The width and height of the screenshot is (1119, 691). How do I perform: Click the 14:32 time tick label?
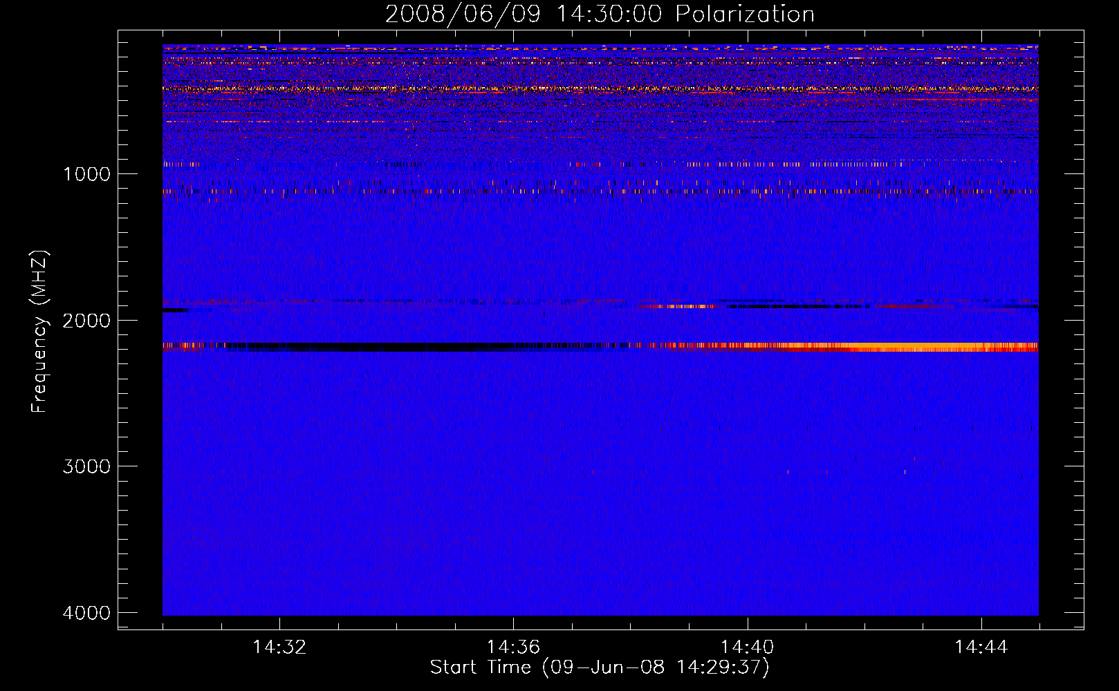(279, 647)
